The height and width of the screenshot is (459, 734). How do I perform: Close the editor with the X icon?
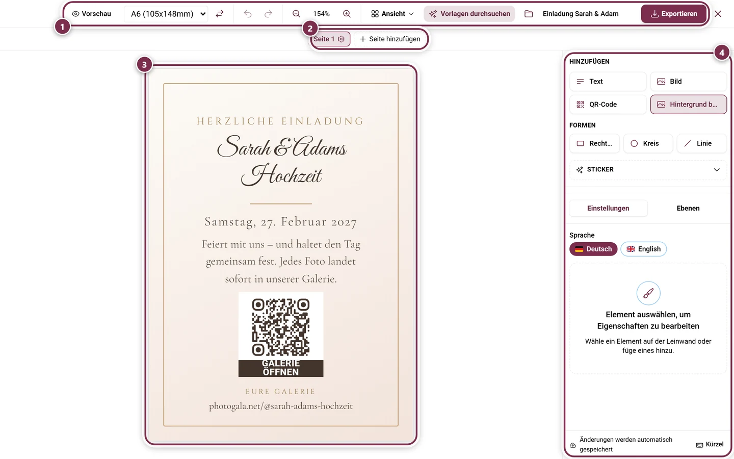click(x=718, y=14)
